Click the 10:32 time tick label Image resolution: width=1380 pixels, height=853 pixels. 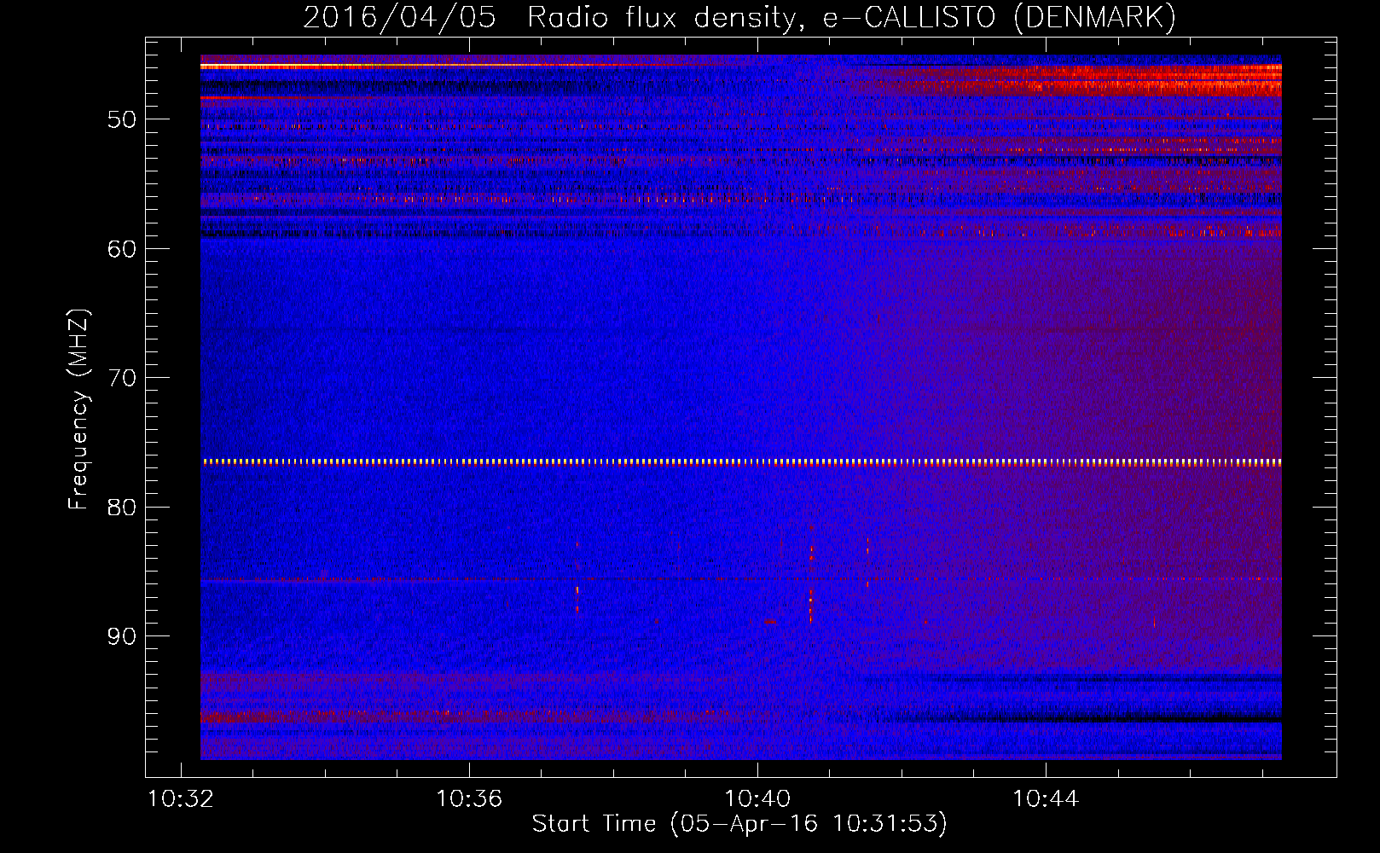(181, 799)
